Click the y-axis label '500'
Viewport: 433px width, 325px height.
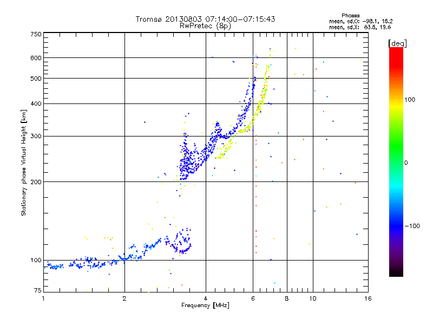click(x=36, y=79)
